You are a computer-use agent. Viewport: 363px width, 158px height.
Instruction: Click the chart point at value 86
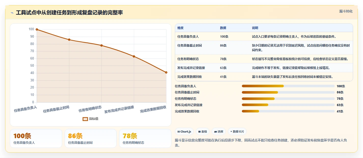69,40
